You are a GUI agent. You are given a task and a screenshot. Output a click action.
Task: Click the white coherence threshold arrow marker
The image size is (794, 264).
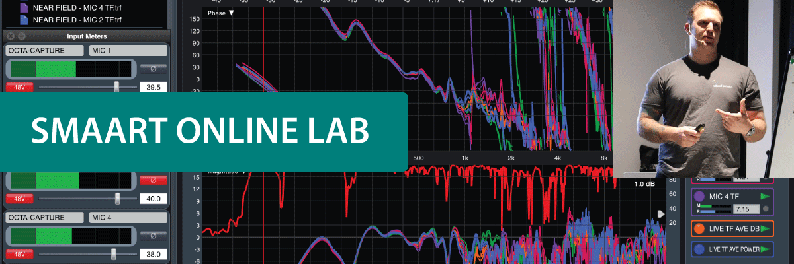click(x=660, y=214)
